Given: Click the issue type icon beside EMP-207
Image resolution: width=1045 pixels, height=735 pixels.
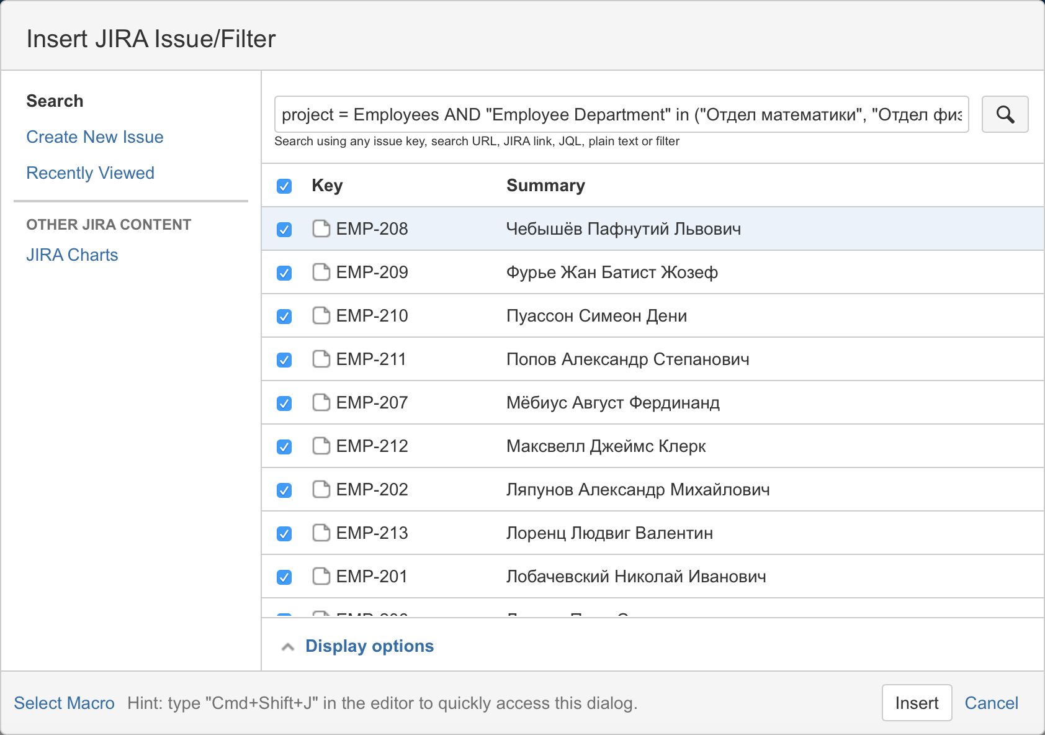Looking at the screenshot, I should pos(321,403).
